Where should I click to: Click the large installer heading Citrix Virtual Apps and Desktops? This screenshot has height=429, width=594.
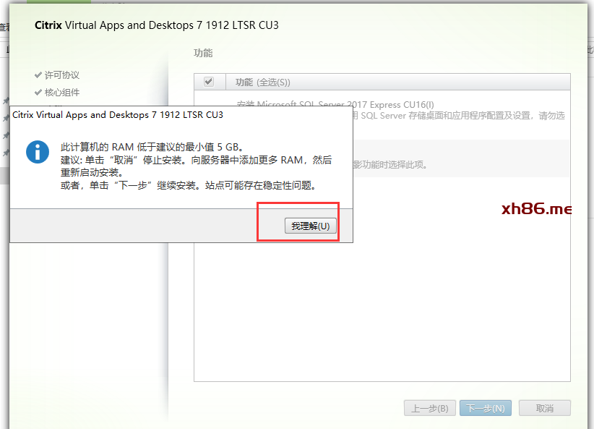pos(157,25)
